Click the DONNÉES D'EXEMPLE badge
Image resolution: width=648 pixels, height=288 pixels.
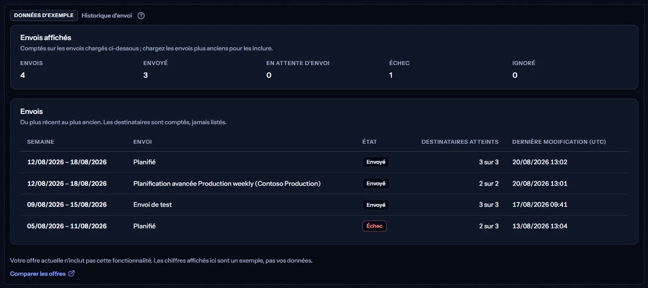[44, 16]
